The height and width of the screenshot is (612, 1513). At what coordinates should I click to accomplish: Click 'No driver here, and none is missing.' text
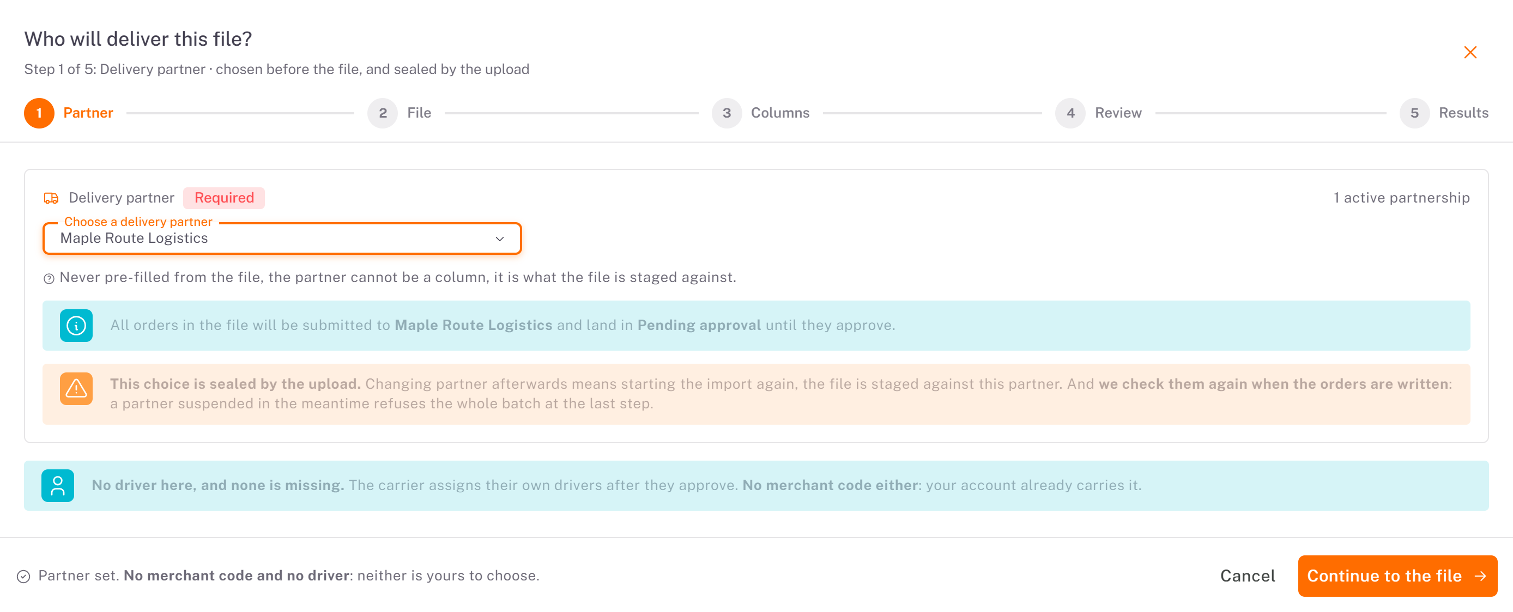click(218, 486)
